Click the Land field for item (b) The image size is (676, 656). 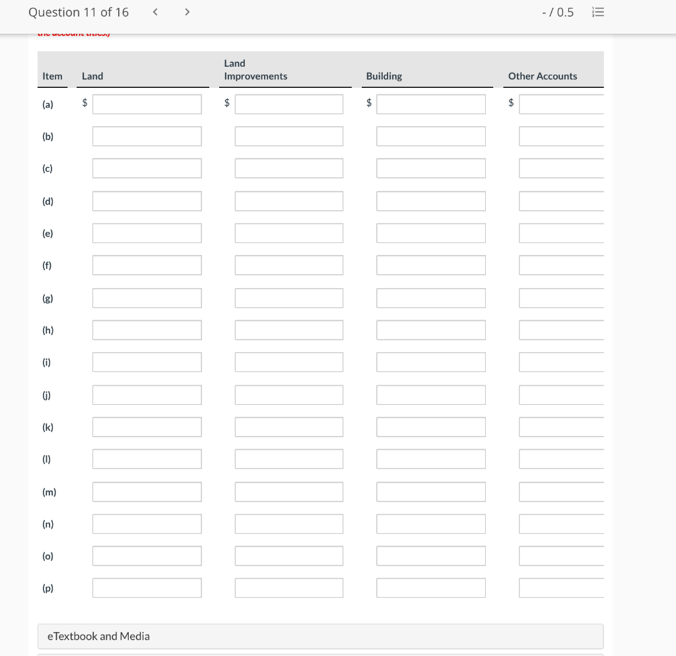click(147, 136)
